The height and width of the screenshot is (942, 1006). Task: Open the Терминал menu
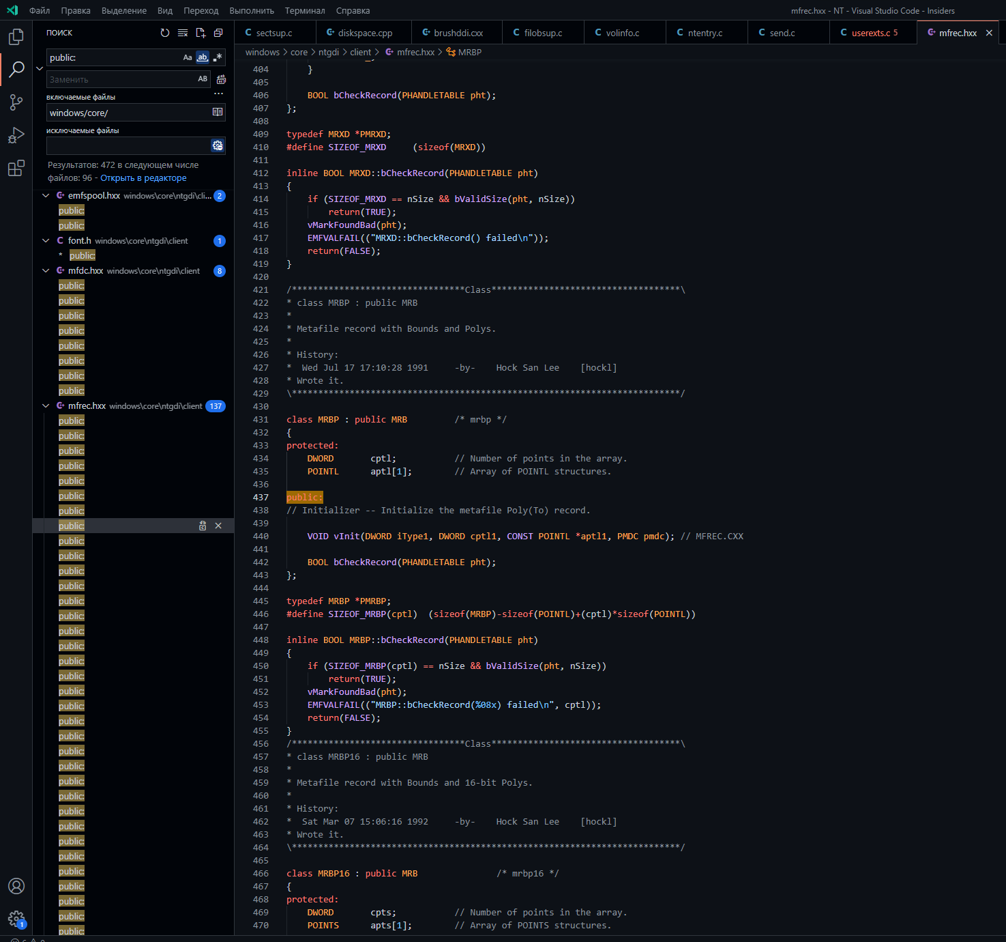click(x=304, y=11)
